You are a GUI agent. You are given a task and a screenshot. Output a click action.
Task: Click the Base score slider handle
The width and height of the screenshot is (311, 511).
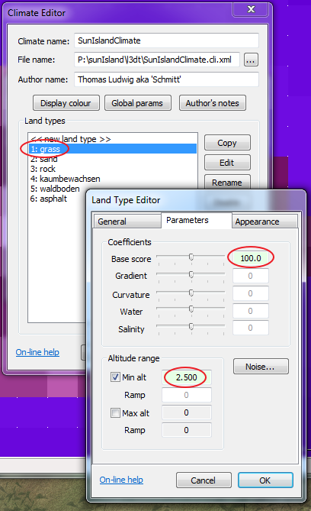(x=191, y=257)
